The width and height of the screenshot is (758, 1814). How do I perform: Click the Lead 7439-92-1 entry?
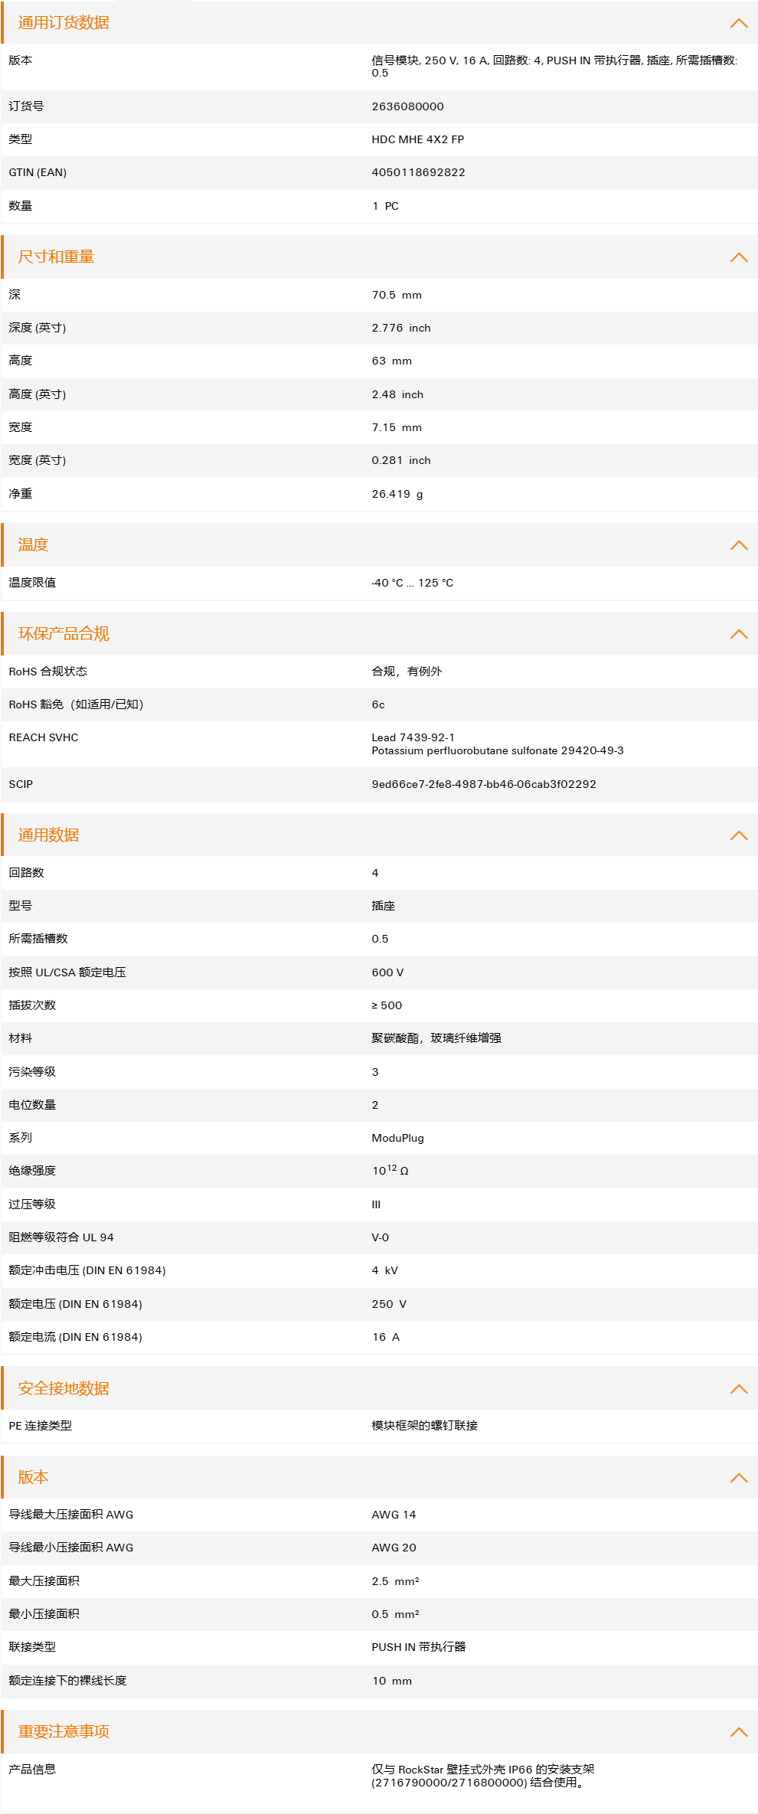coord(413,737)
